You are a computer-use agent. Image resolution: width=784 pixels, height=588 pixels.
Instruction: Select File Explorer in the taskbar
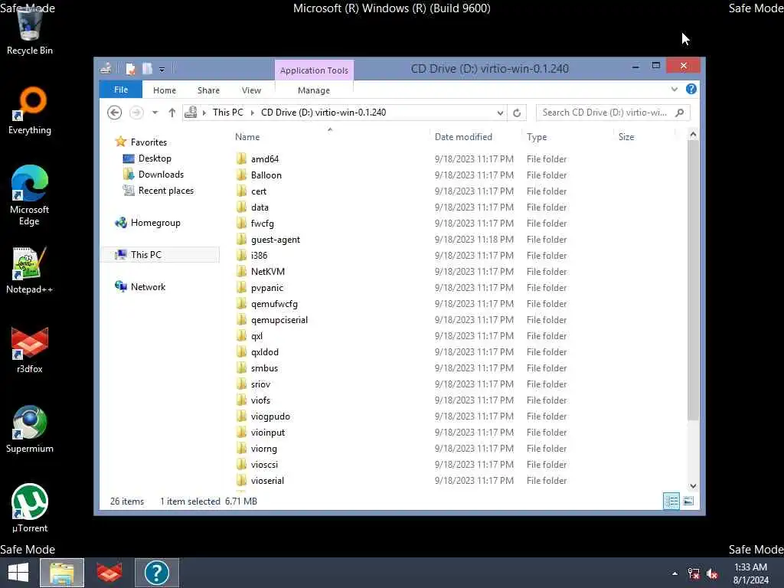(62, 573)
